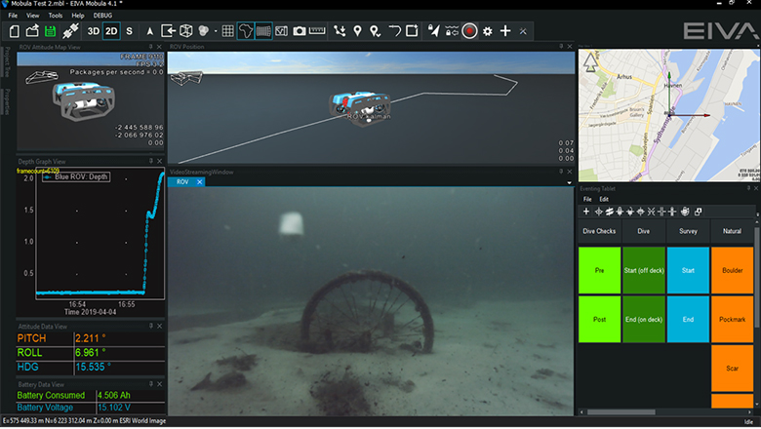Click the green Post event button
Image resolution: width=761 pixels, height=429 pixels.
click(599, 320)
